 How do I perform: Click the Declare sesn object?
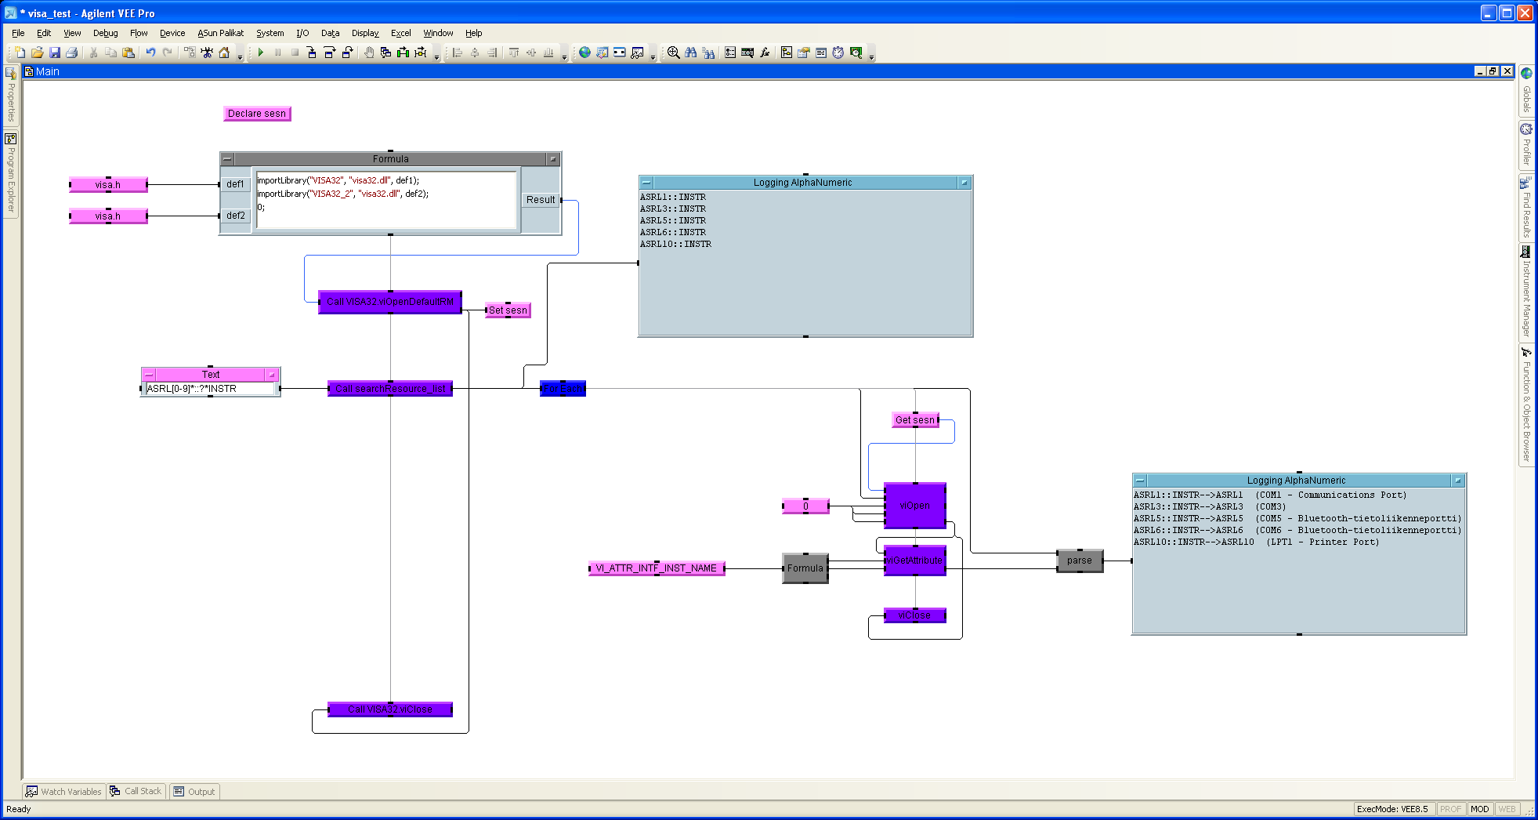coord(257,114)
